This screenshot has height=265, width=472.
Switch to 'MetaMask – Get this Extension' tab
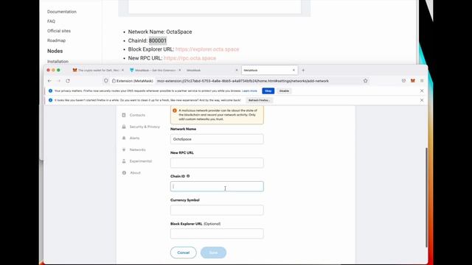(156, 71)
